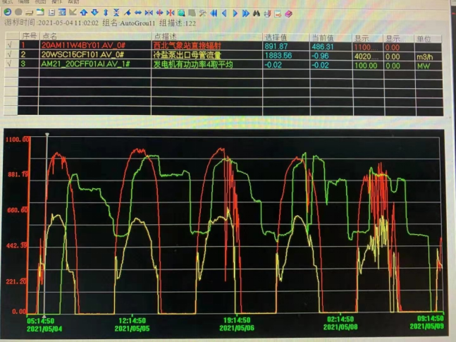Open the 帮助 menu

[73, 1]
